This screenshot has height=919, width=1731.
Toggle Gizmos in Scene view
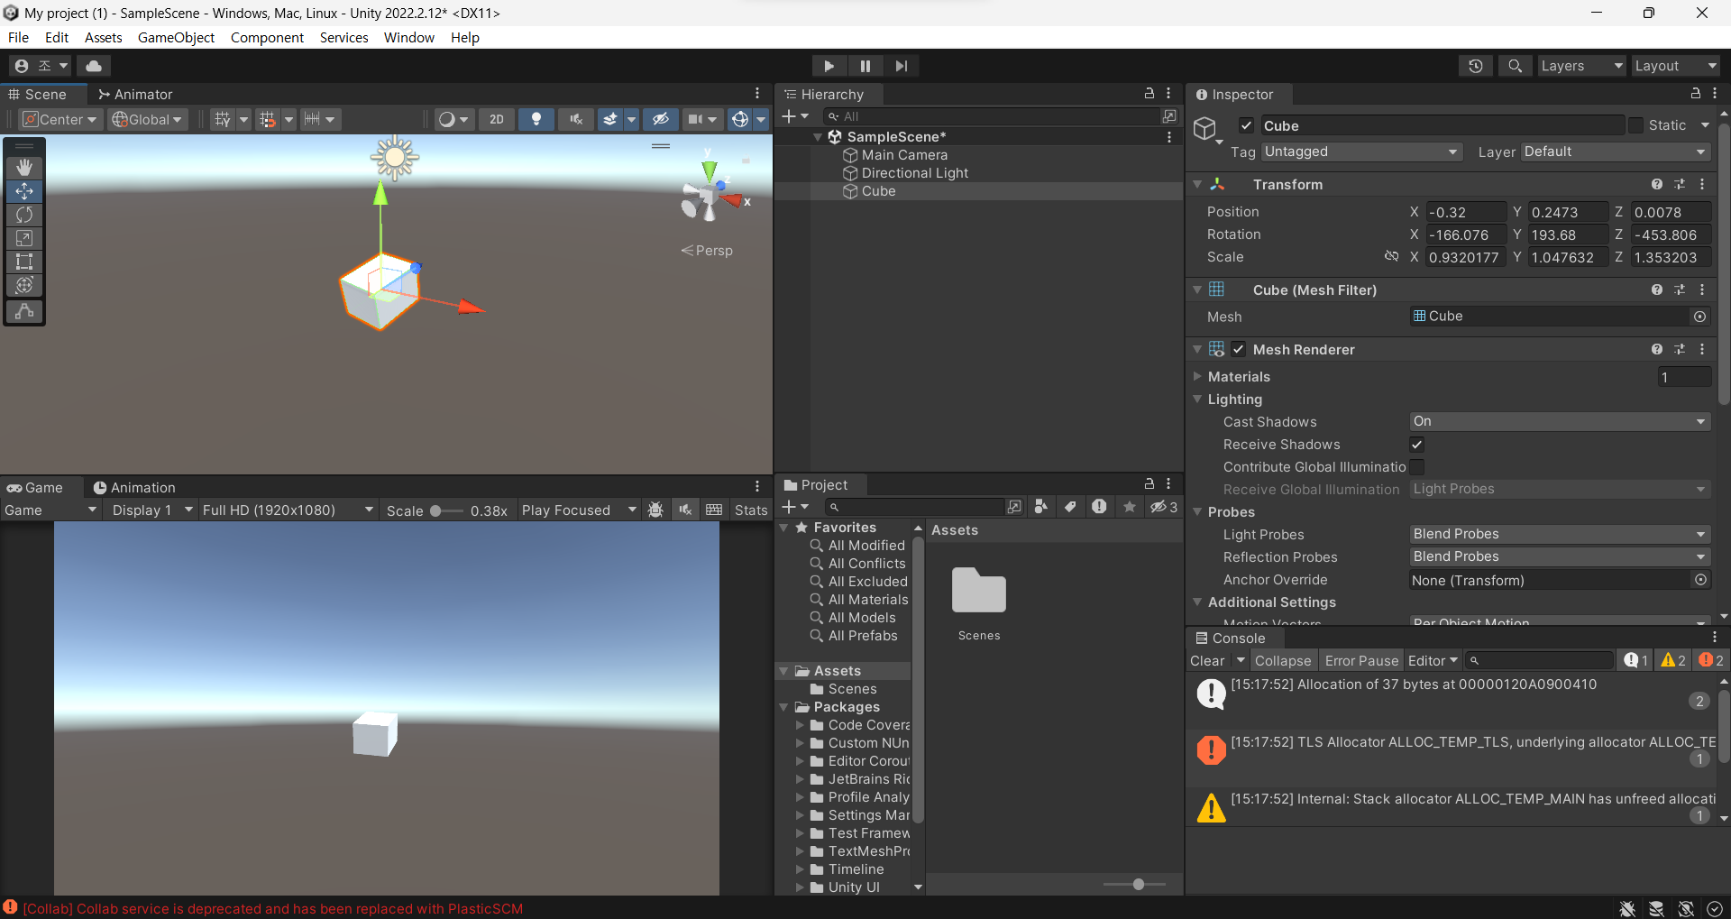pyautogui.click(x=740, y=119)
